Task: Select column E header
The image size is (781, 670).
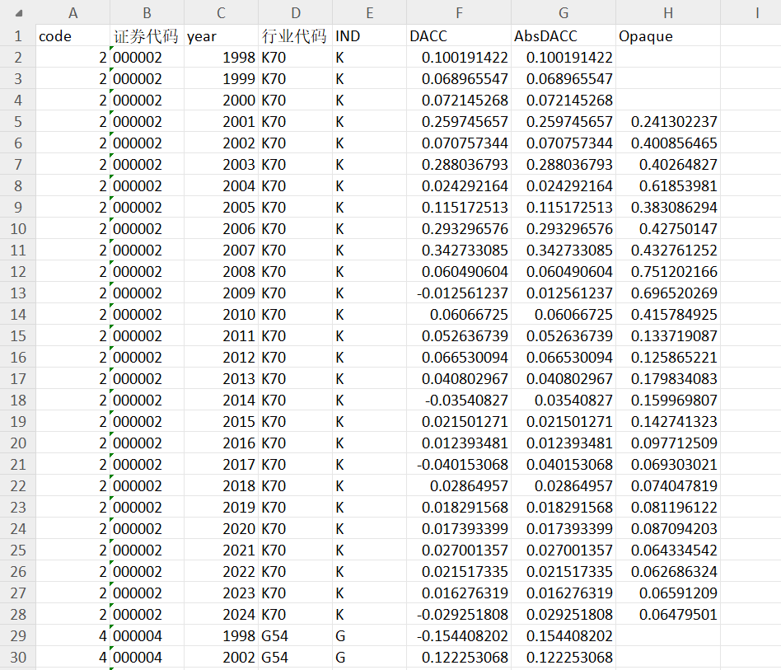Action: coord(370,12)
